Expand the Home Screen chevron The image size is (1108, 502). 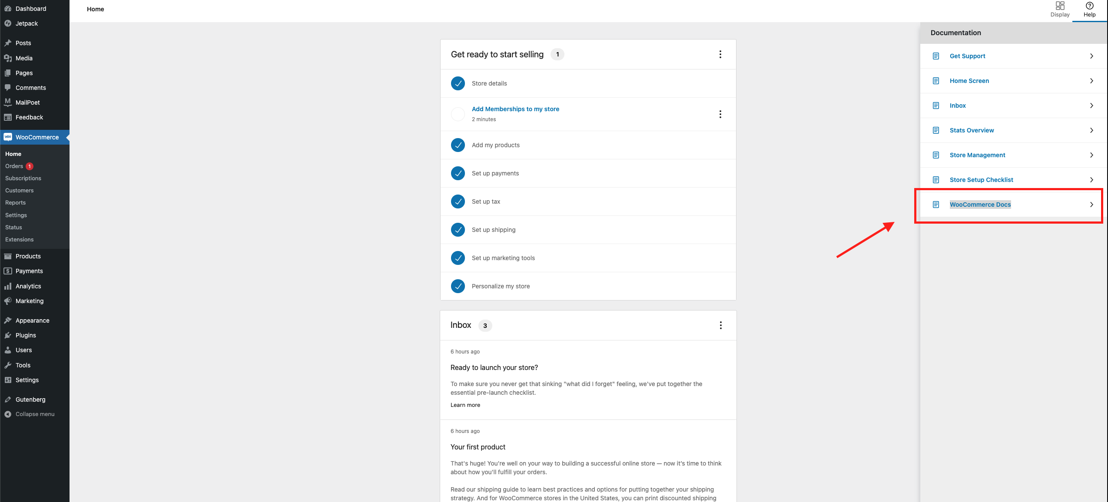[1091, 81]
